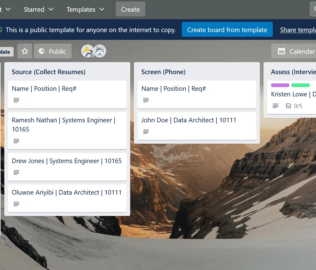The image size is (316, 270).
Task: Click description icon on John Doe card
Action: coord(146,132)
